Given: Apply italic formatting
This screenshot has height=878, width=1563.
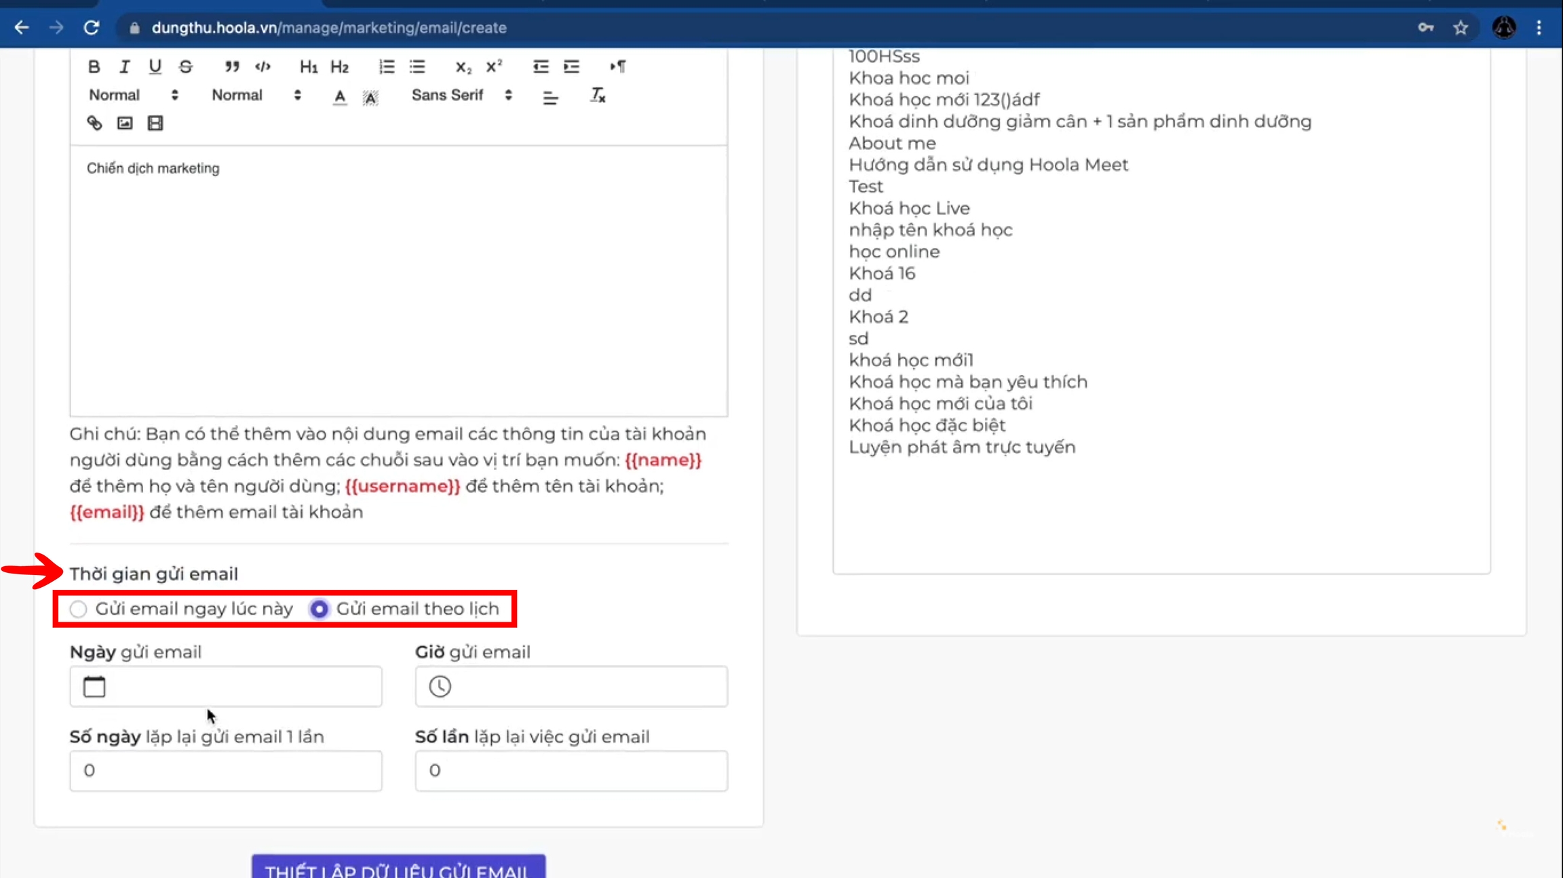Looking at the screenshot, I should coord(124,66).
